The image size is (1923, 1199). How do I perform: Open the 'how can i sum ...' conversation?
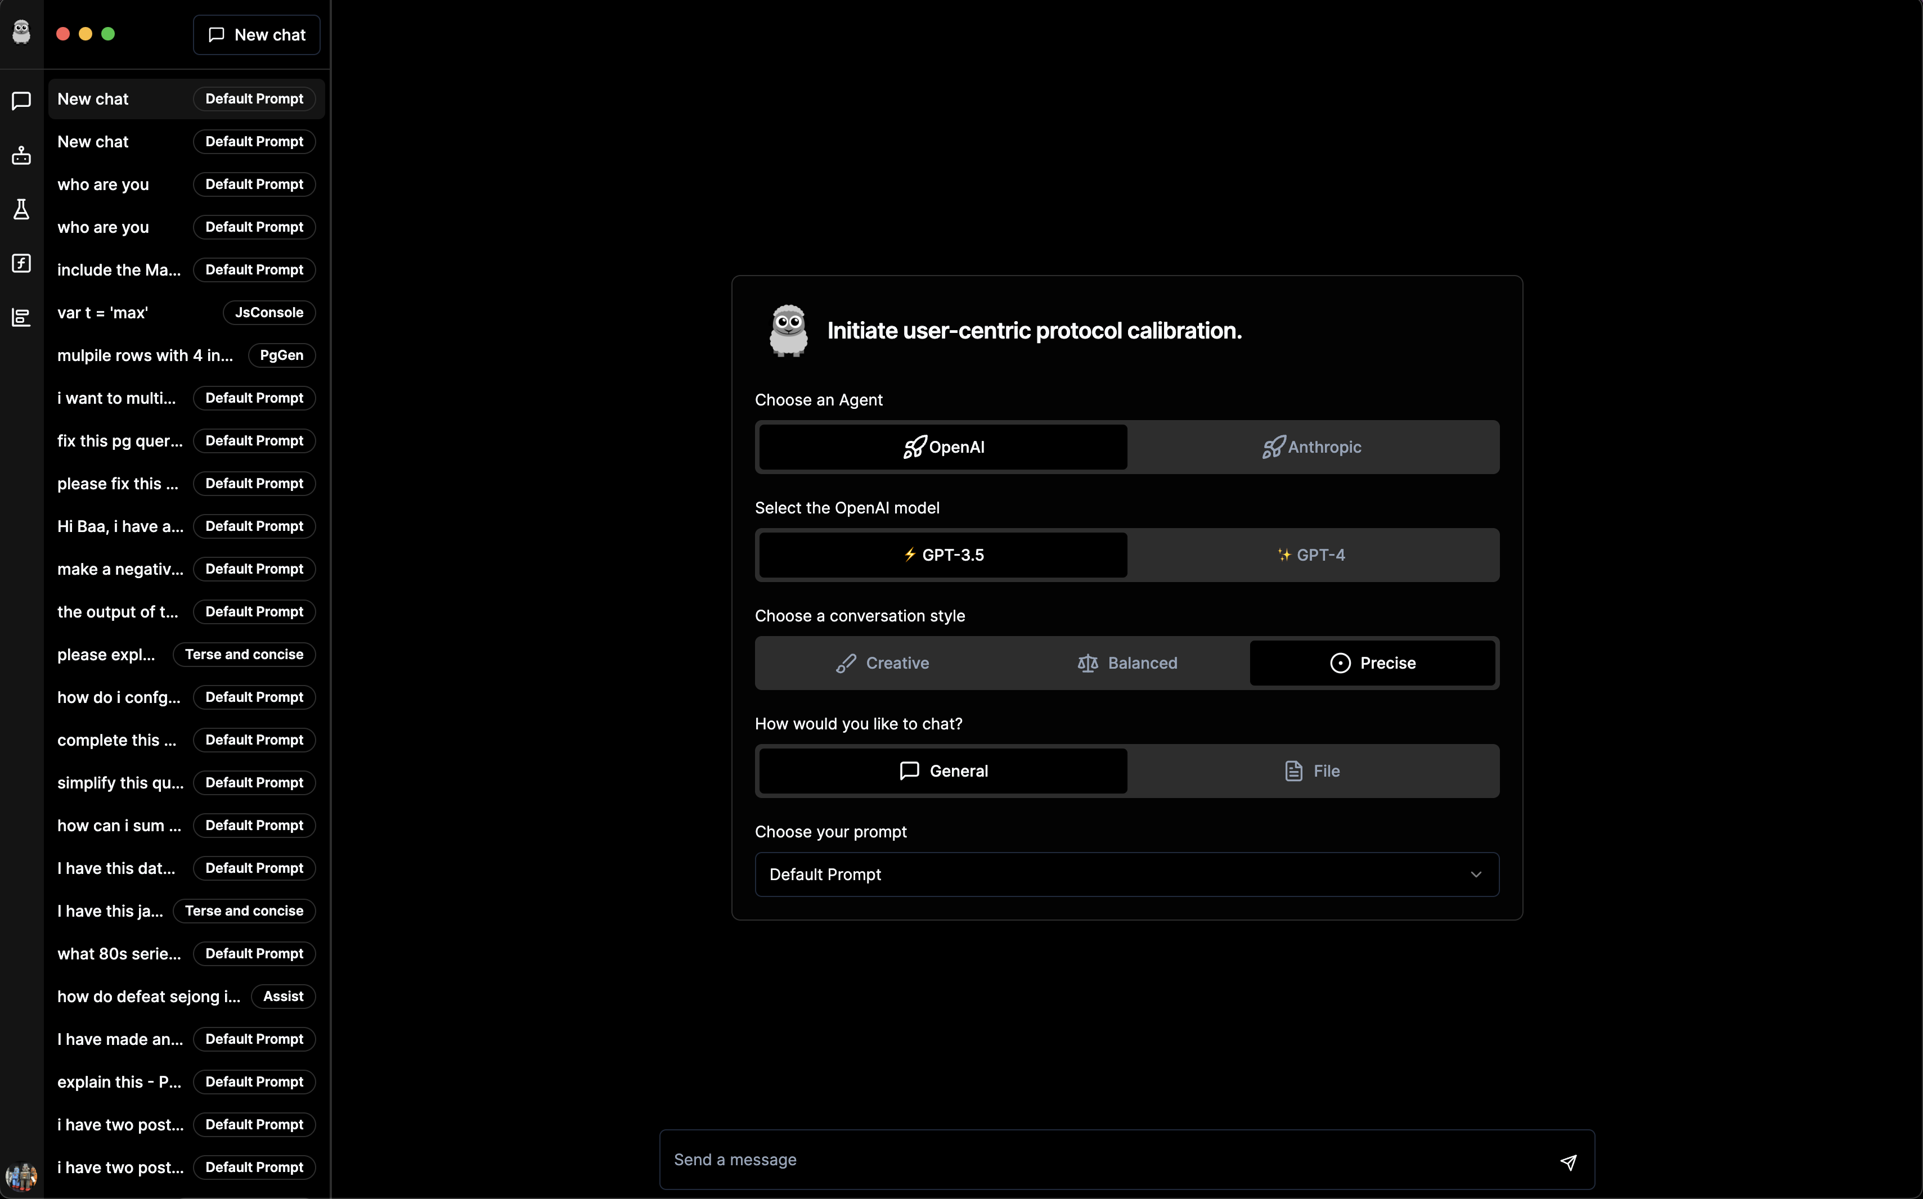click(x=186, y=826)
